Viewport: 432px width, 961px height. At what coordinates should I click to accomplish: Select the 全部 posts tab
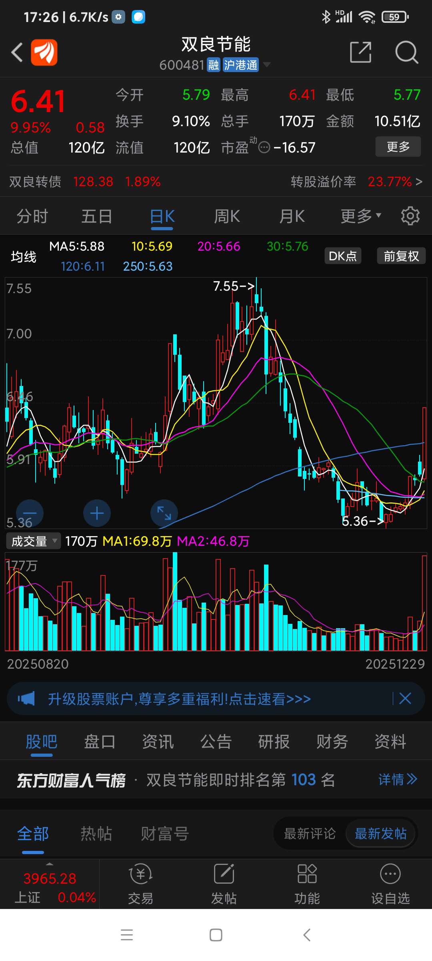[x=33, y=834]
